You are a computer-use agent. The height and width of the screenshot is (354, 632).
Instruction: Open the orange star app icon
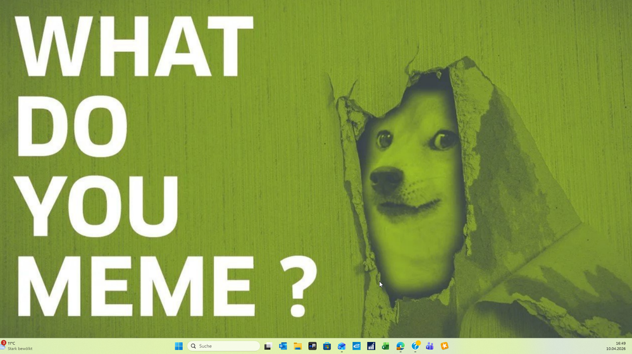point(445,346)
